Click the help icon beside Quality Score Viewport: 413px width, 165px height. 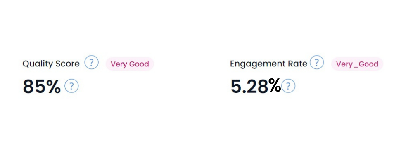click(91, 63)
